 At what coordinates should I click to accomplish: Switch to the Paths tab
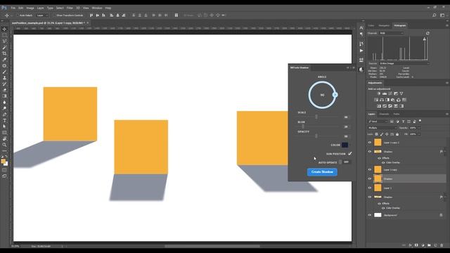point(397,114)
